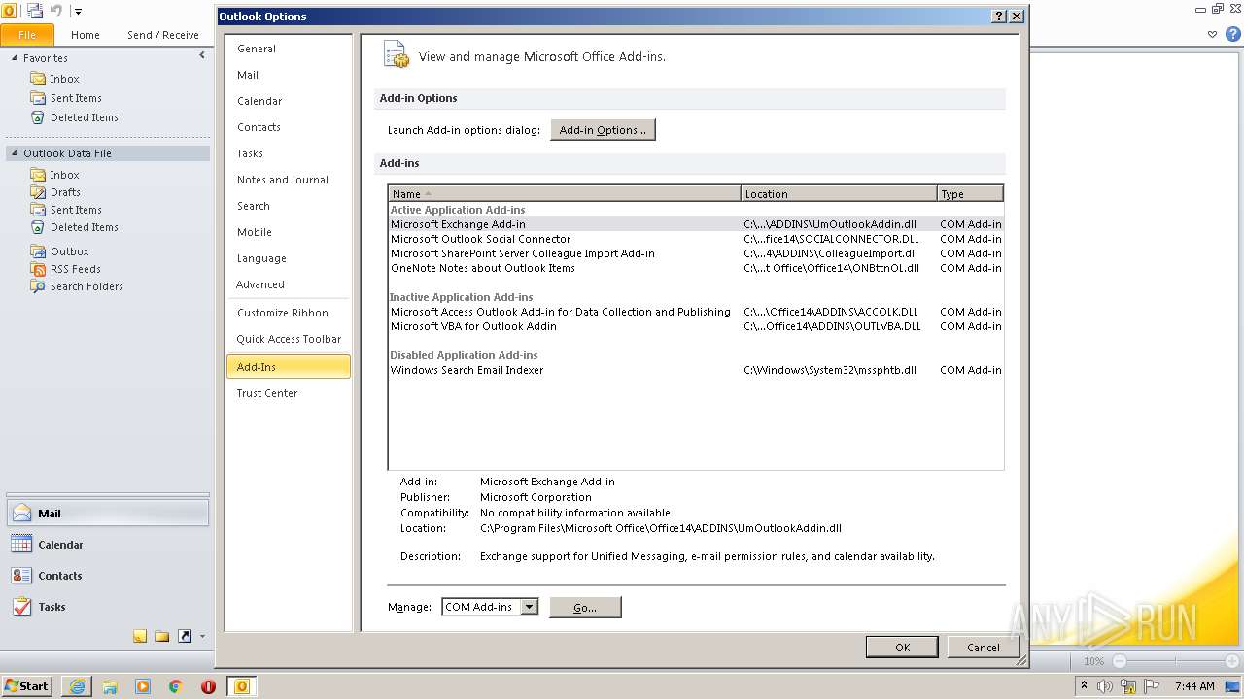The image size is (1244, 699).
Task: Select Microsoft VBA for Outlook Addin
Action: click(695, 326)
